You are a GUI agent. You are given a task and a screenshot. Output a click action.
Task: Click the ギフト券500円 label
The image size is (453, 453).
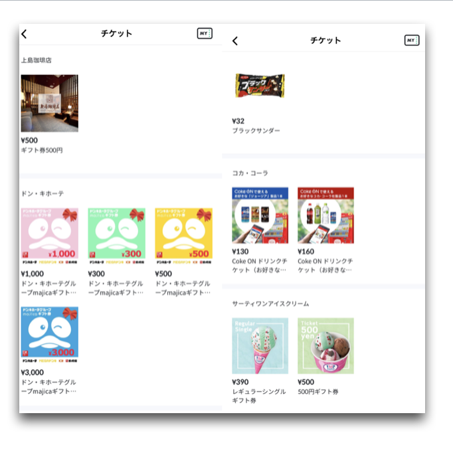point(42,150)
